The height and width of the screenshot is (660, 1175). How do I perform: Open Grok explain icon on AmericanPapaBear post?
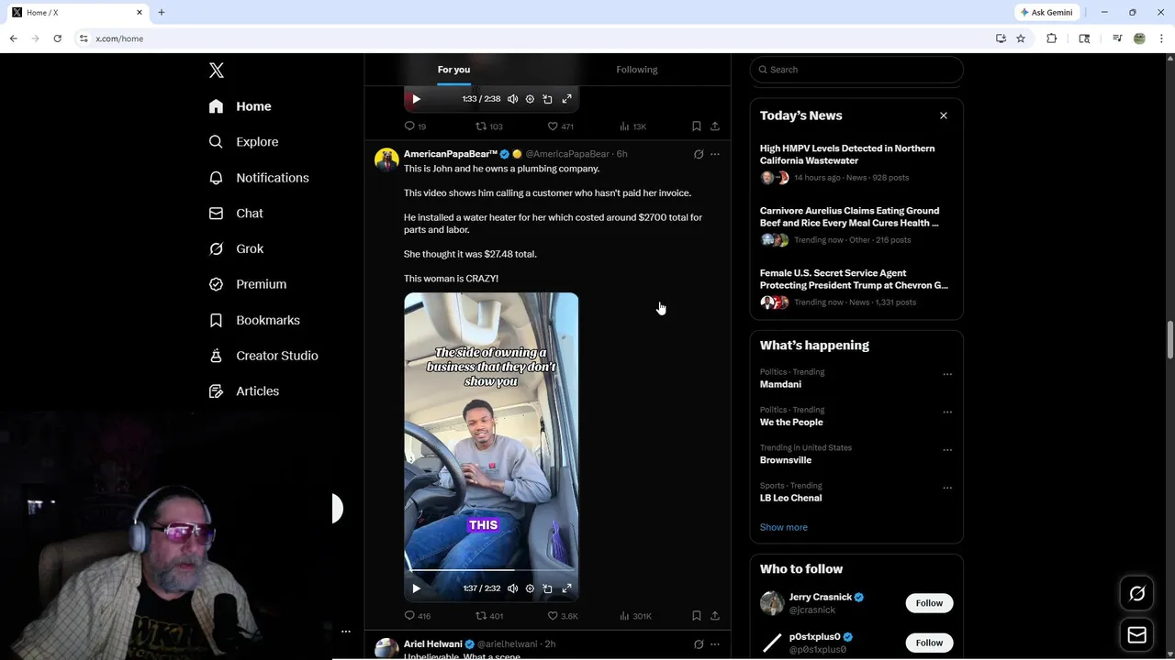coord(699,154)
